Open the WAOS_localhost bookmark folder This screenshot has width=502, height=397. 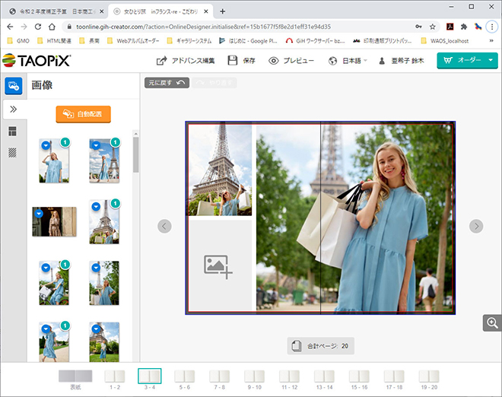click(x=445, y=40)
